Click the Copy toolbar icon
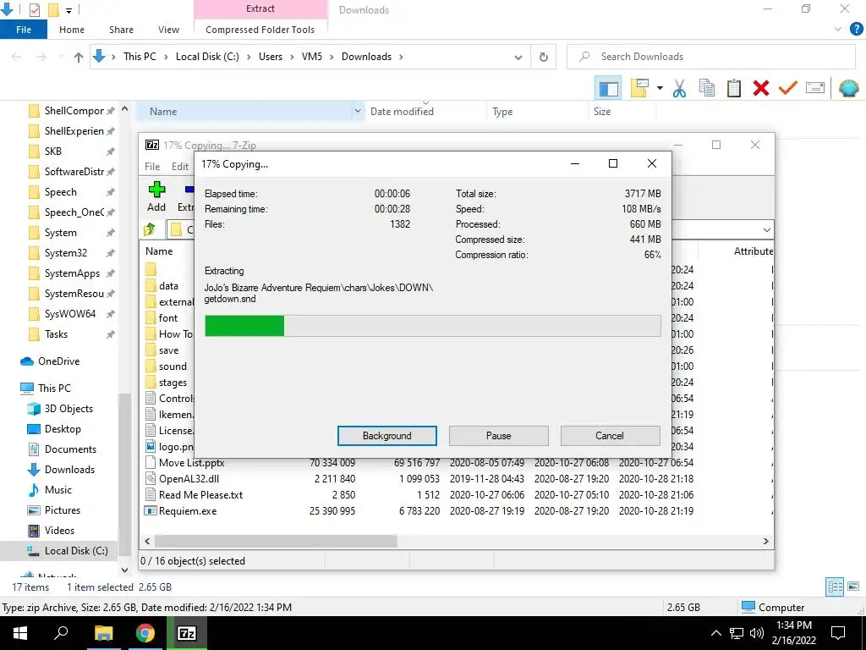This screenshot has height=650, width=866. pos(707,88)
